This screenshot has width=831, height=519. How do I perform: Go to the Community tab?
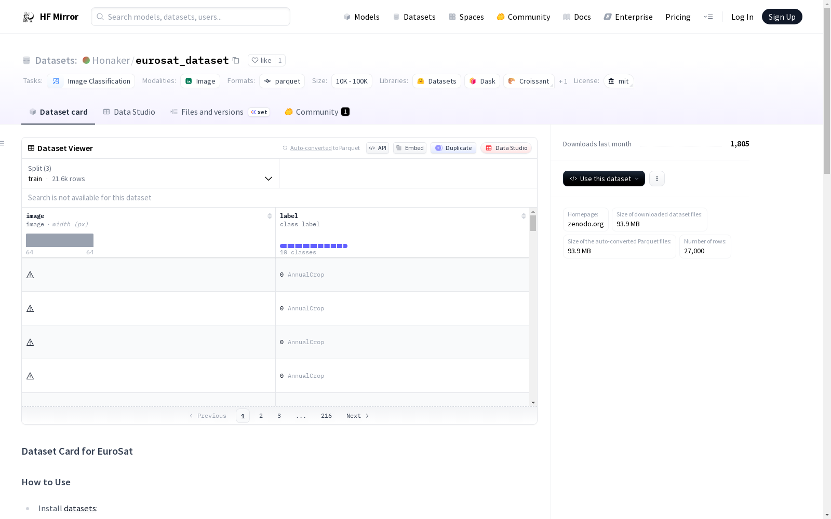point(317,112)
